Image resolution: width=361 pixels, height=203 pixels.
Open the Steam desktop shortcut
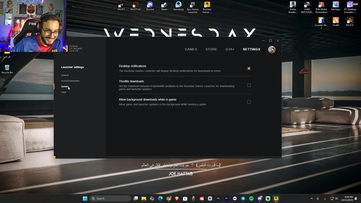click(164, 6)
